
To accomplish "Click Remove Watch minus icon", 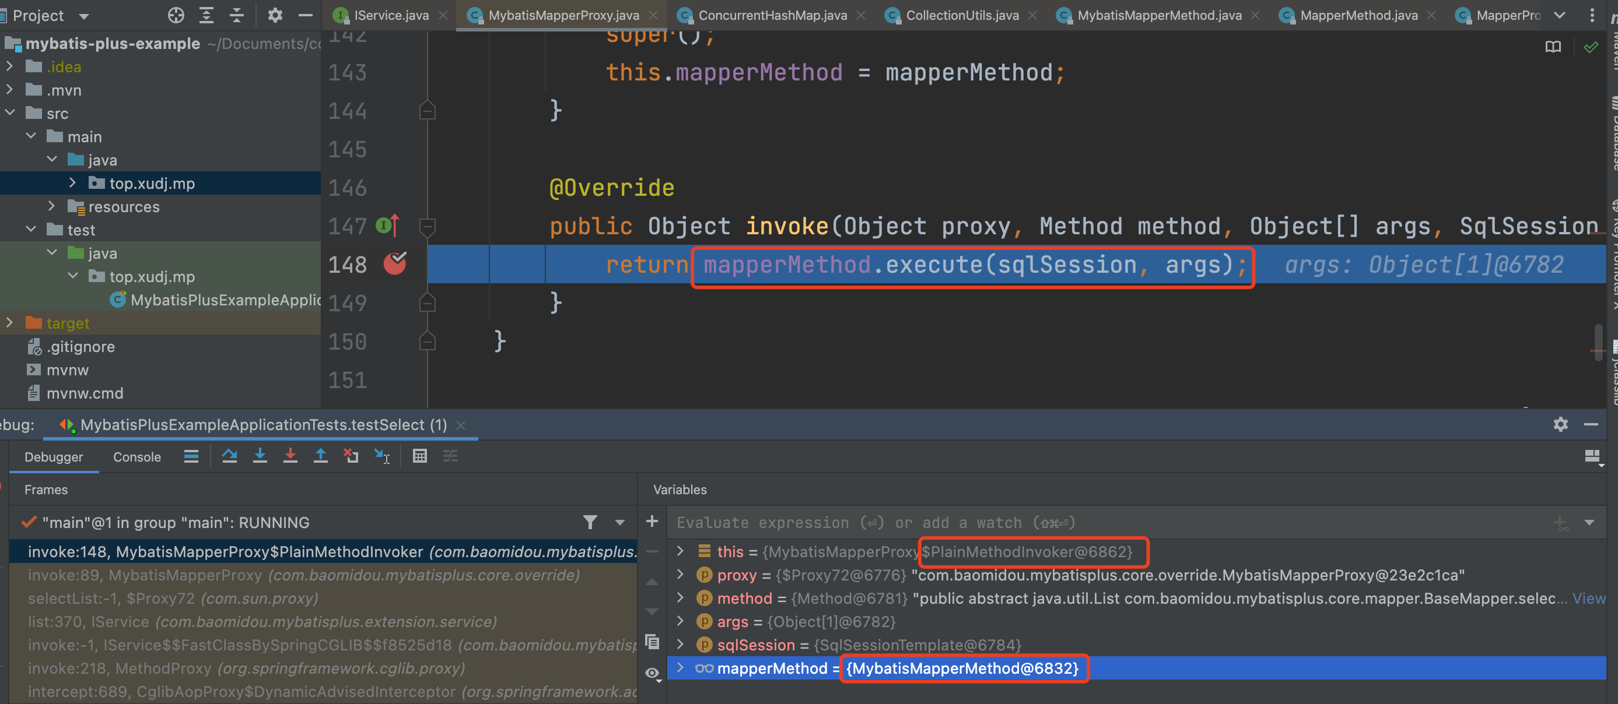I will [652, 551].
